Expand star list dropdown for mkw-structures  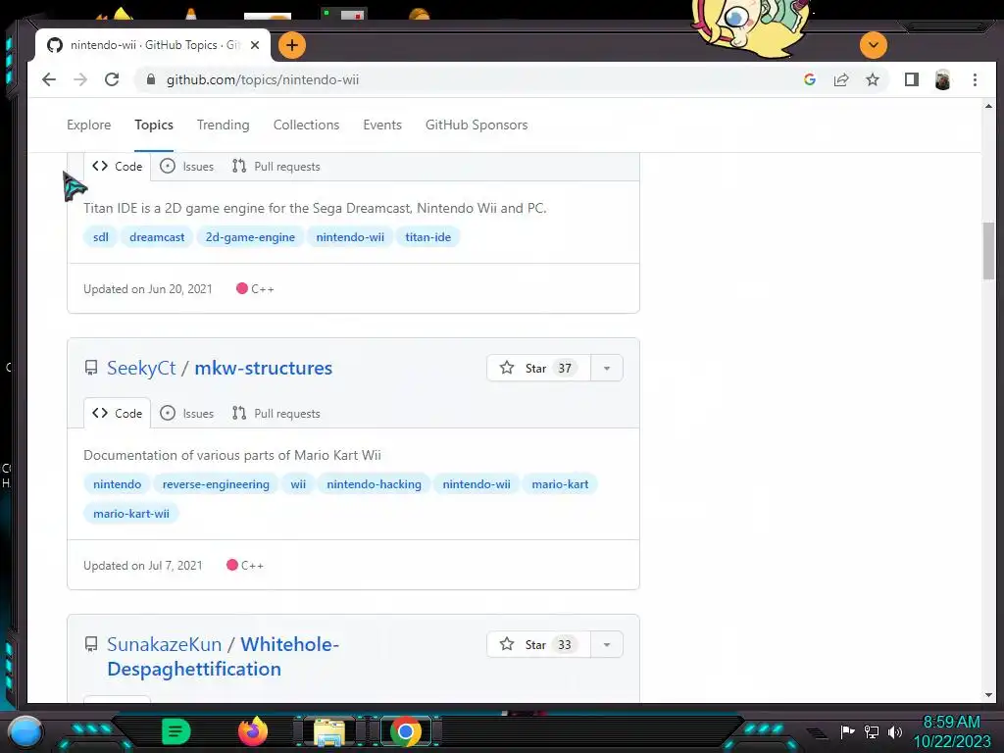pyautogui.click(x=606, y=369)
